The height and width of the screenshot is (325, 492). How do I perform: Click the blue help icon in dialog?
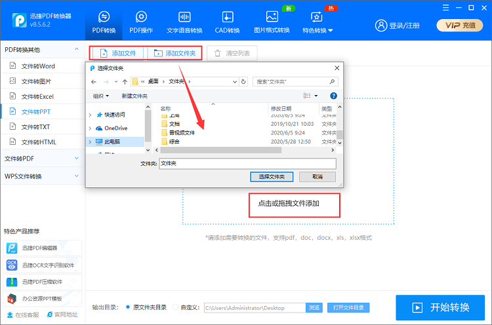coord(333,96)
